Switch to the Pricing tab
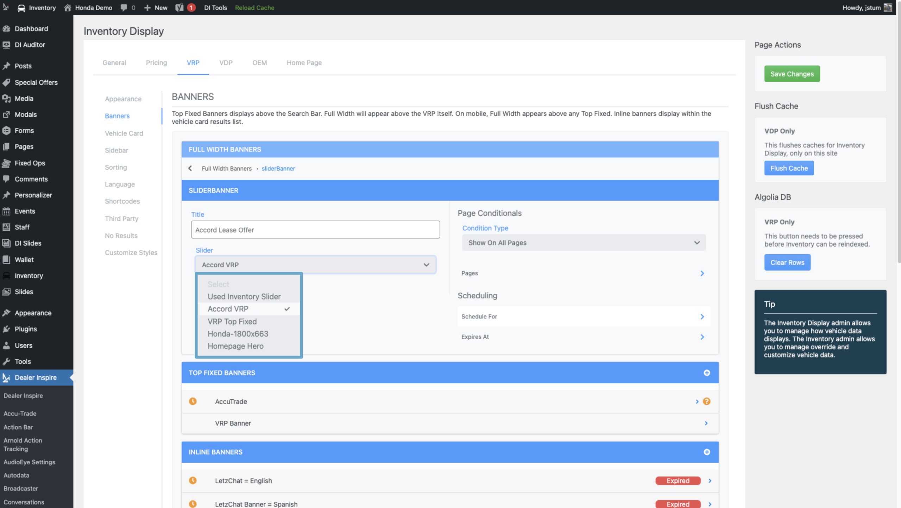 coord(156,63)
